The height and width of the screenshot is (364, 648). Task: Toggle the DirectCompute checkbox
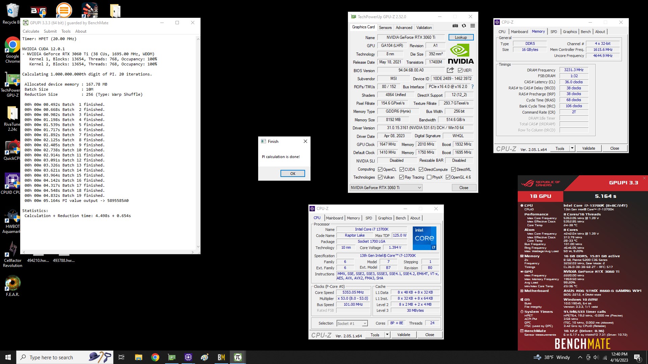tap(421, 170)
